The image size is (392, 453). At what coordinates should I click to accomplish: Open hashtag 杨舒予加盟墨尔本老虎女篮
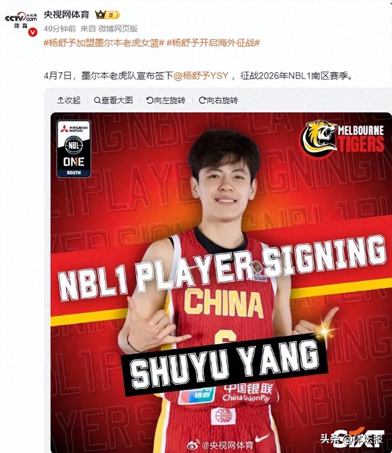[104, 43]
